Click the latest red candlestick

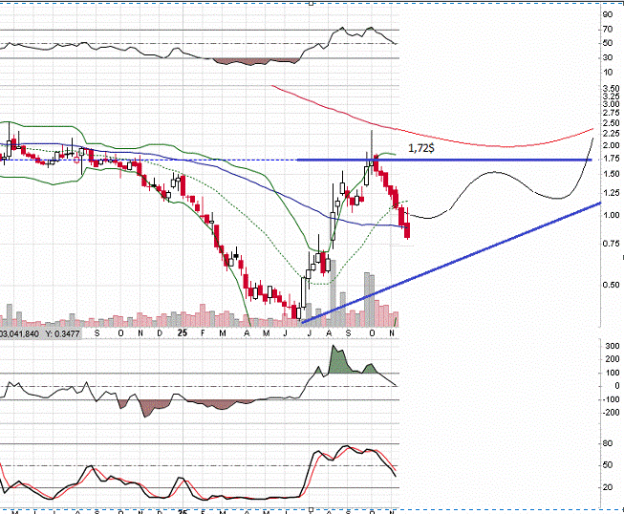409,229
